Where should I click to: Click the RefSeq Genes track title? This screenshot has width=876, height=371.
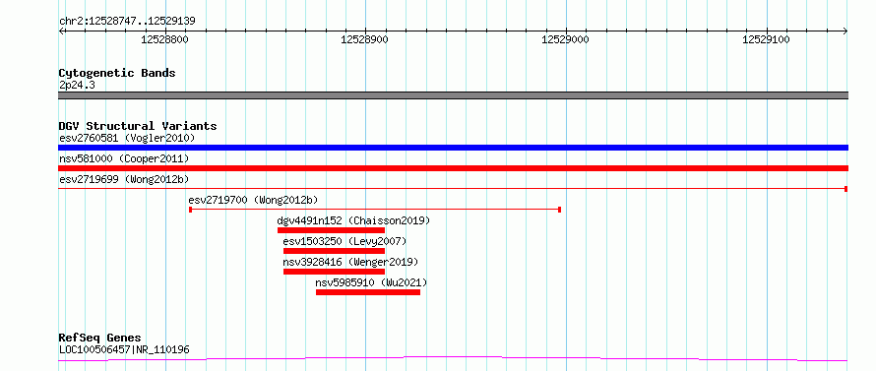coord(100,339)
